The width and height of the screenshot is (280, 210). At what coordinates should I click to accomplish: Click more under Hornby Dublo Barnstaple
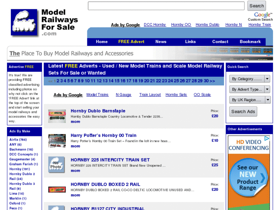coord(75,122)
